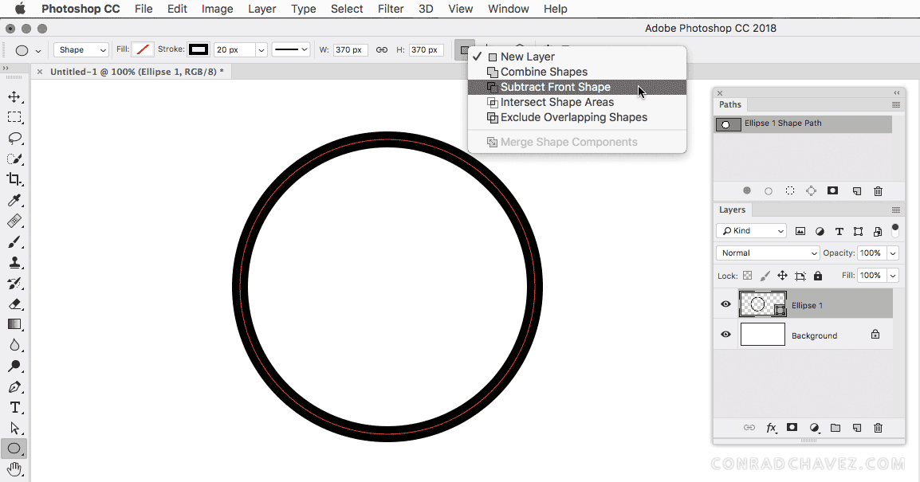Choose Exclude Overlapping Shapes
Image resolution: width=920 pixels, height=482 pixels.
coord(576,117)
